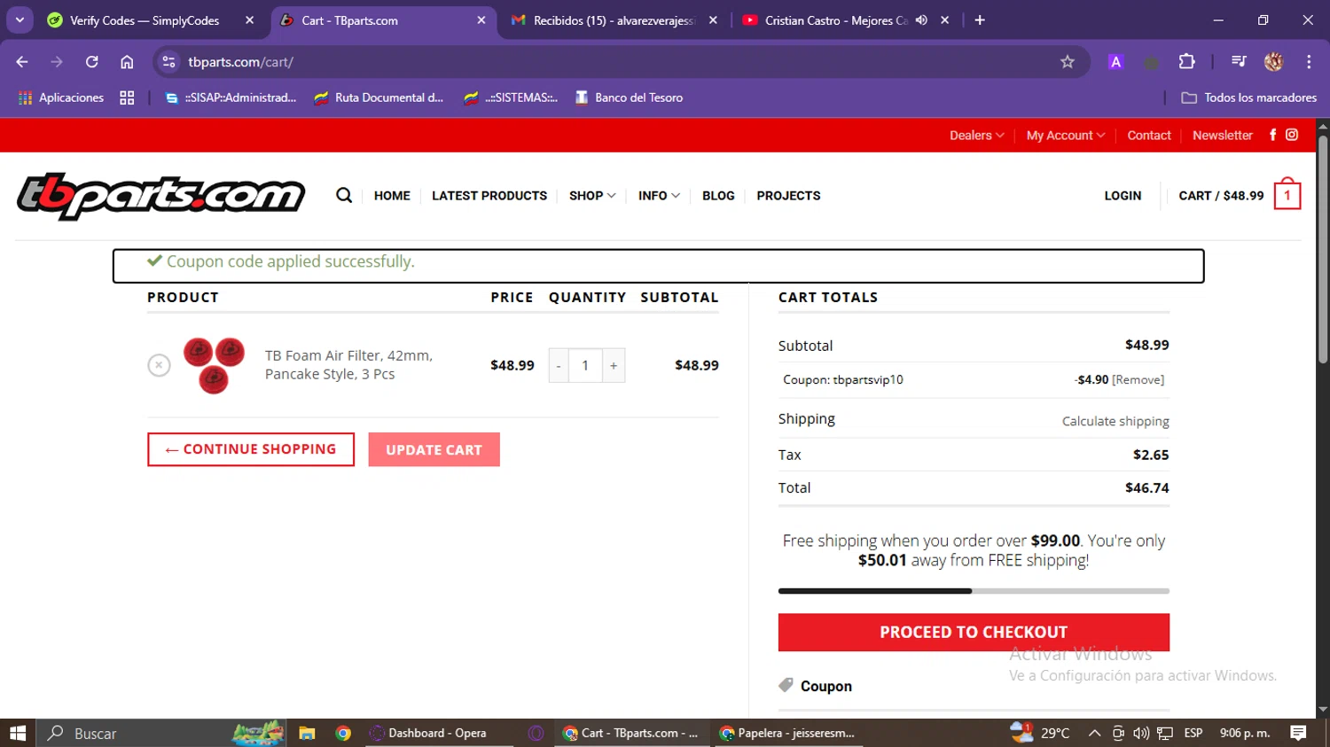Click PROCEED TO CHECKOUT button
Screen dimensions: 1330x747
coord(974,632)
